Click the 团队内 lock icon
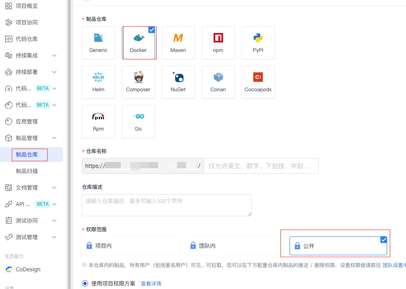The image size is (406, 289). 193,245
